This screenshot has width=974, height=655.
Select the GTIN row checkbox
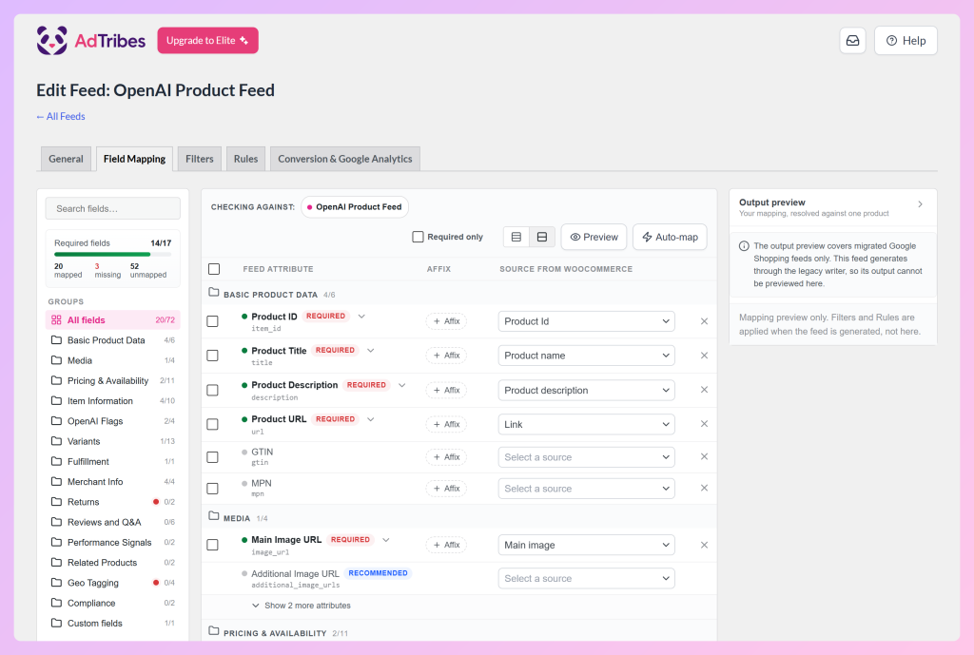(212, 457)
